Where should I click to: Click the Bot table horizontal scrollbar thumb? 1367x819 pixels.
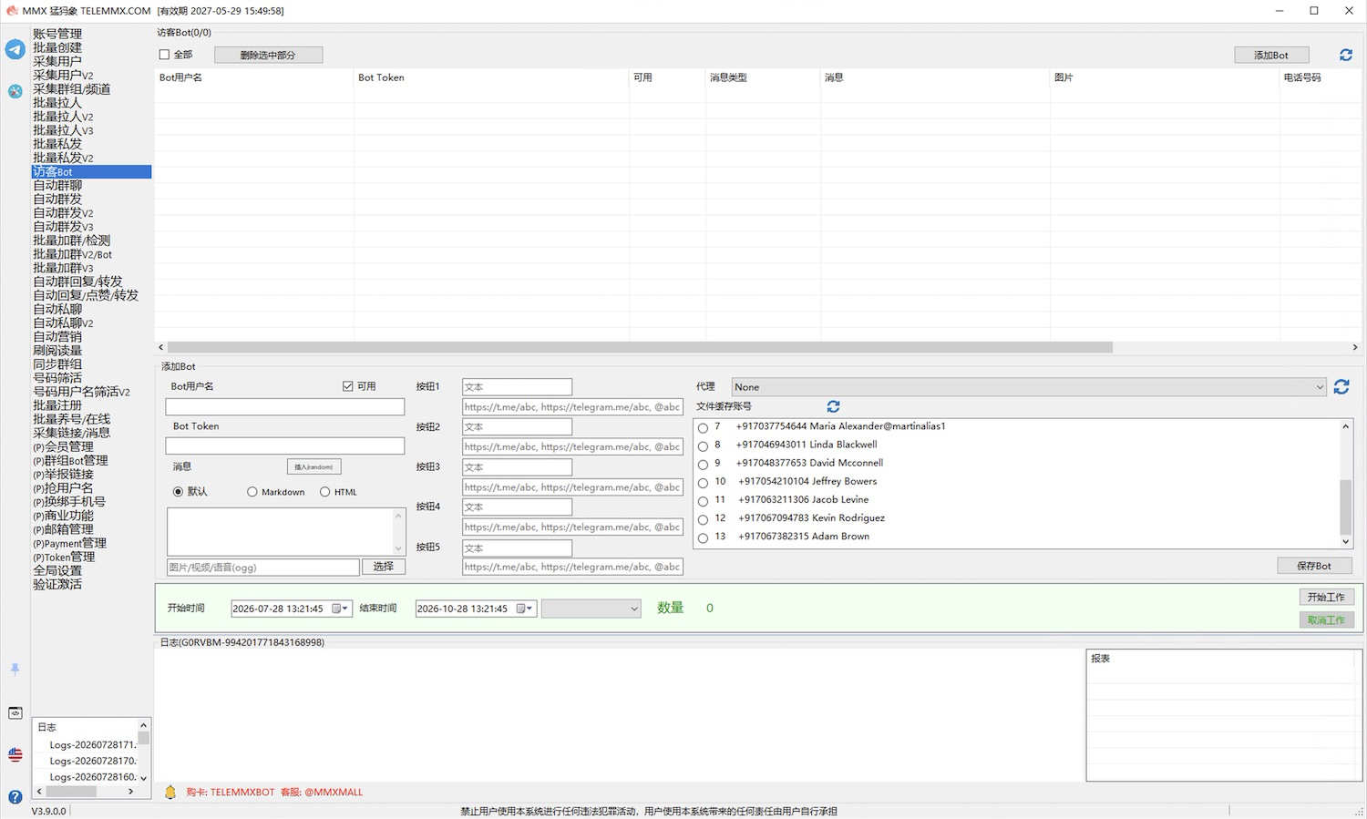click(640, 347)
